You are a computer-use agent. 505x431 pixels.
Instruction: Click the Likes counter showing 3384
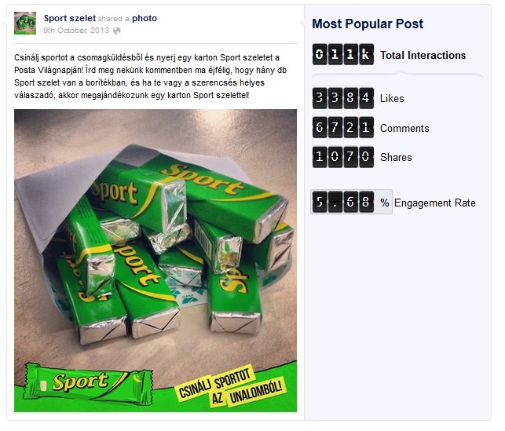tap(342, 99)
